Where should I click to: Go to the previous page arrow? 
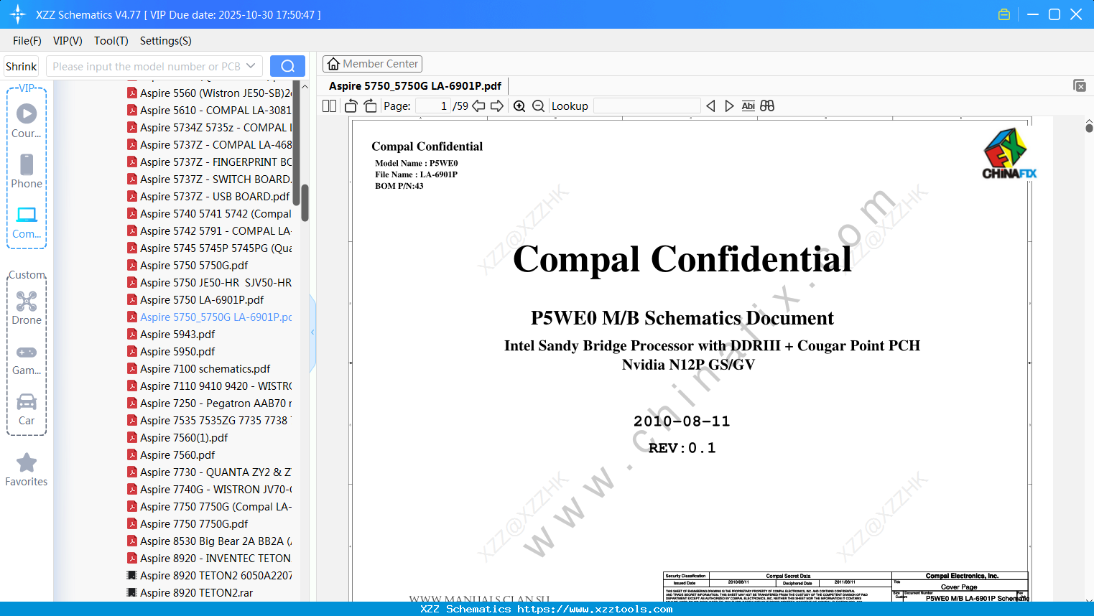478,106
